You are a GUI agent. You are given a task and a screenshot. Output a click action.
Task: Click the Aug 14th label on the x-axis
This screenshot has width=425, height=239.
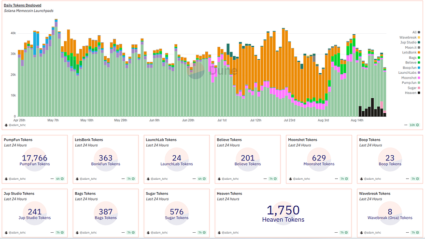point(357,120)
